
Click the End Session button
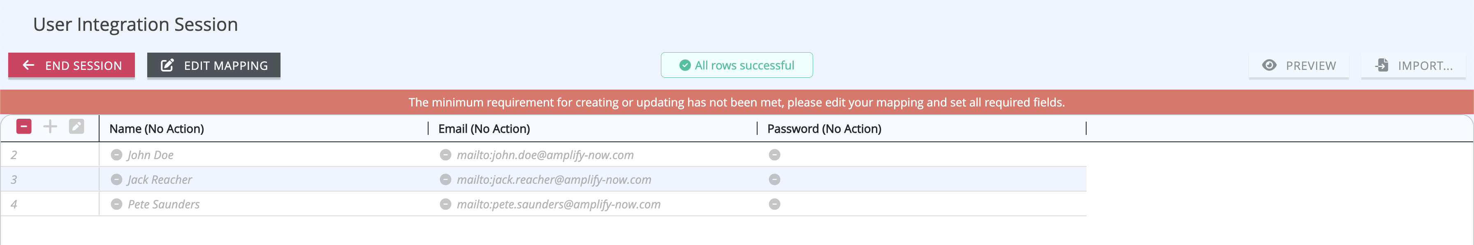click(x=72, y=65)
